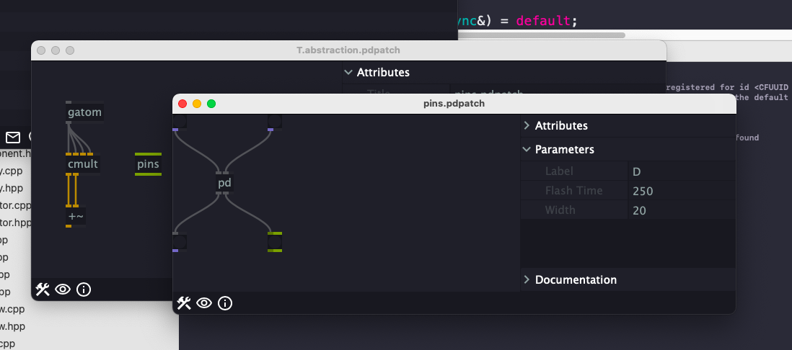Click the 'default' keyword in the code
This screenshot has width=792, height=350.
543,21
